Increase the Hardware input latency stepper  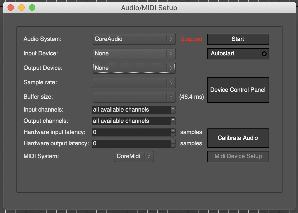coord(173,131)
